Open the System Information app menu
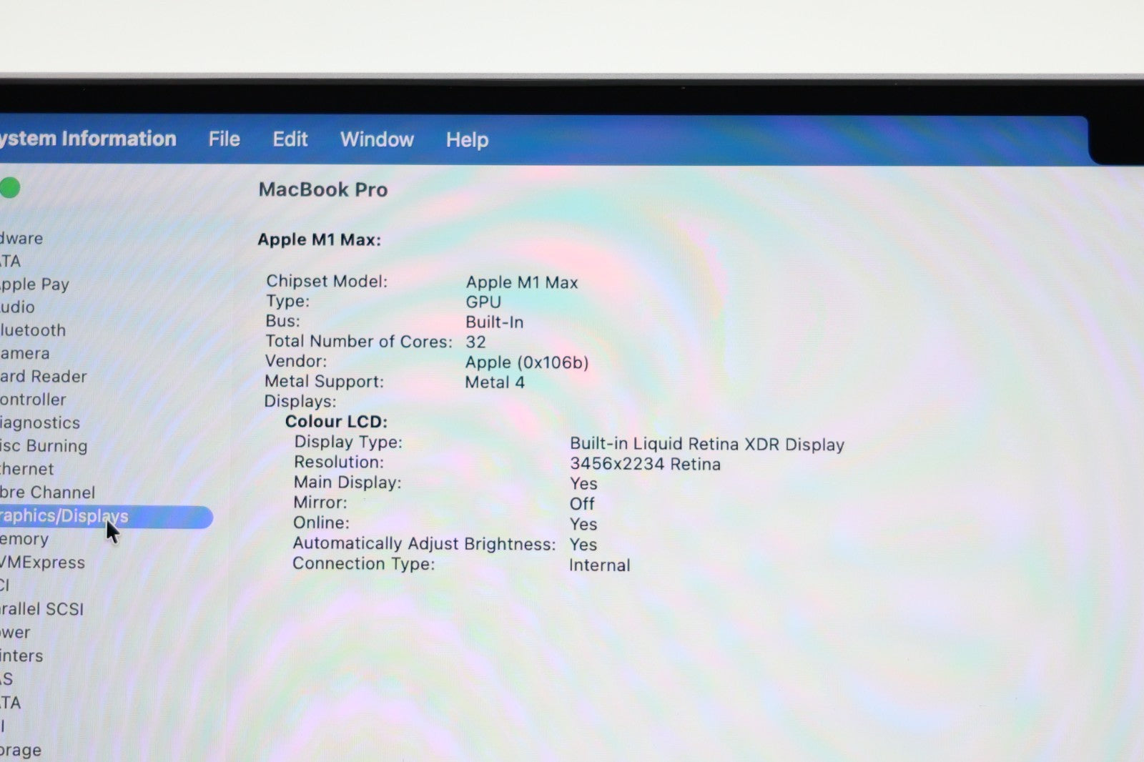The image size is (1144, 762). tap(88, 138)
